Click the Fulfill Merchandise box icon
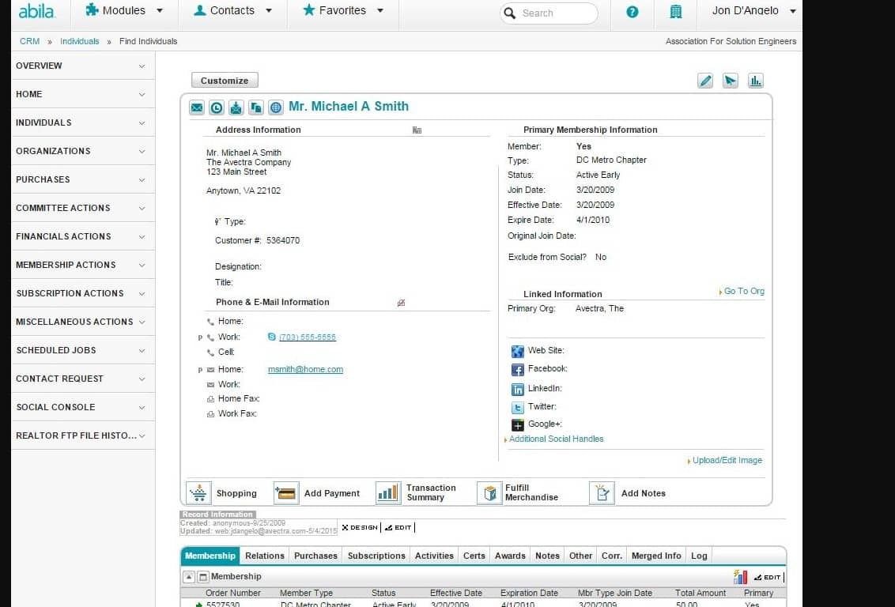The image size is (895, 607). (x=489, y=493)
